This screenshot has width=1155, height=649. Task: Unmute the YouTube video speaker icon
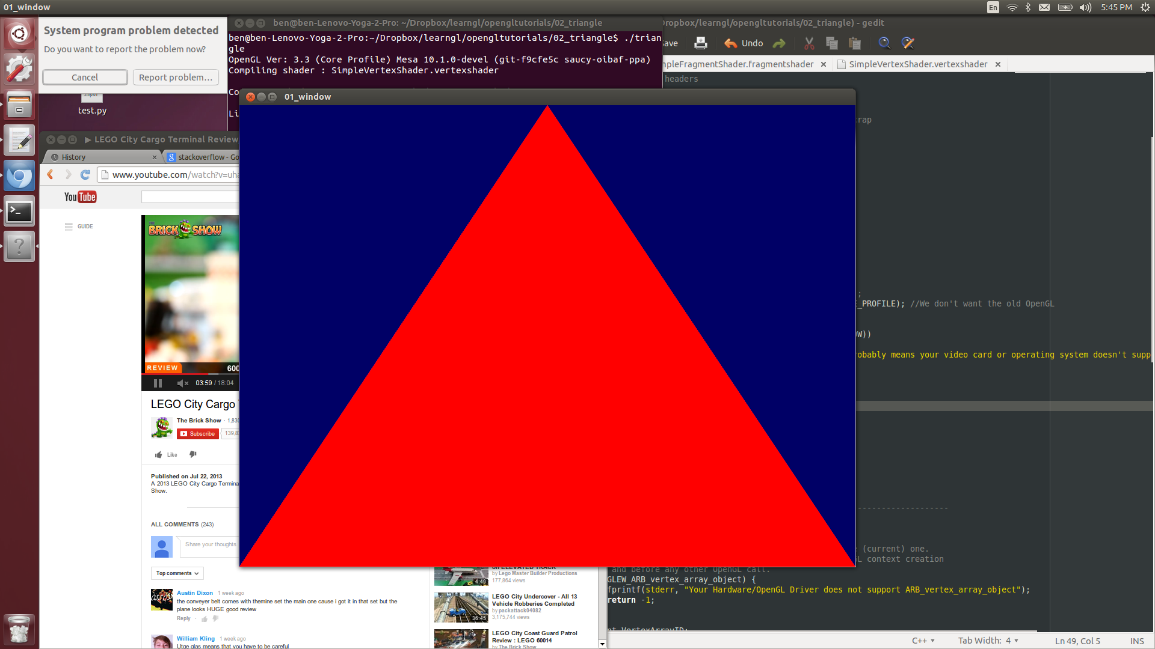(183, 383)
